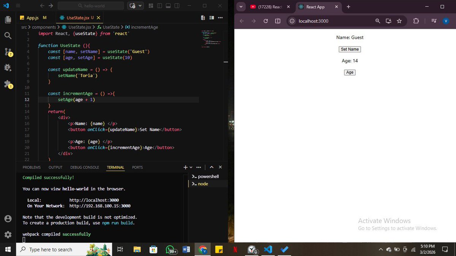Open the Customize Layout control
Image resolution: width=456 pixels, height=256 pixels.
pyautogui.click(x=151, y=6)
